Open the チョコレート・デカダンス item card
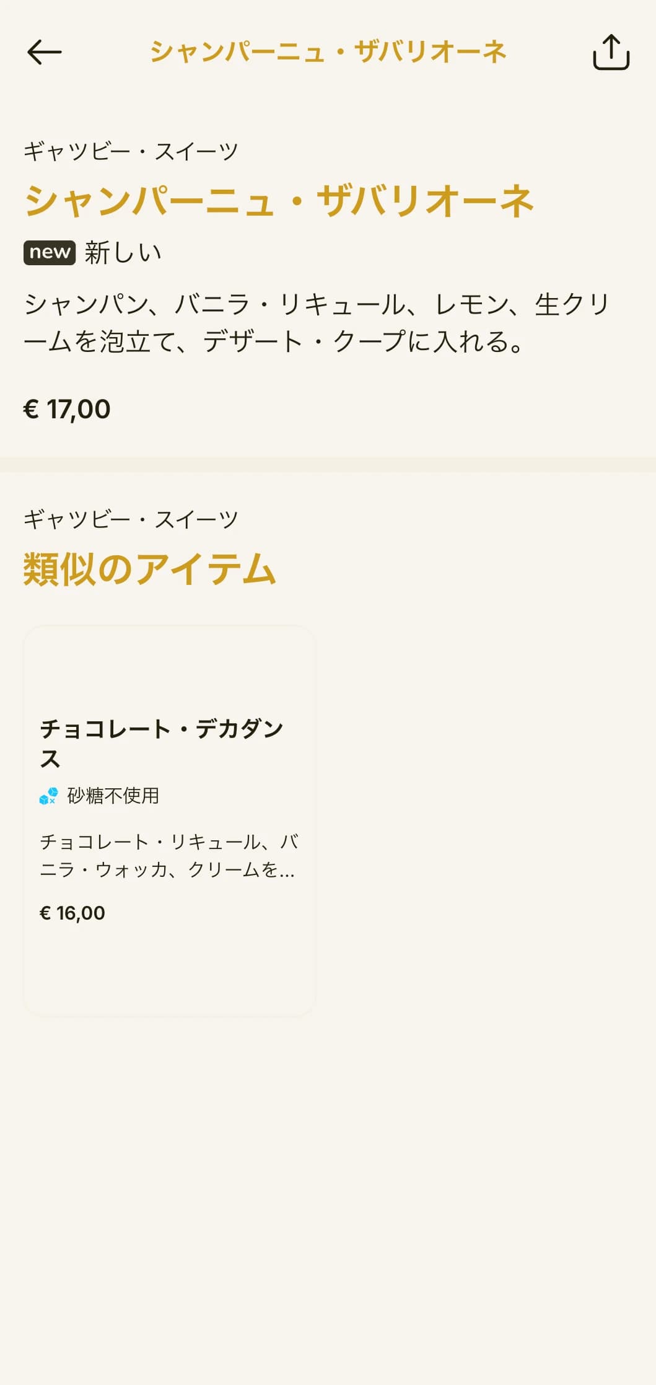The image size is (656, 1385). pyautogui.click(x=169, y=821)
